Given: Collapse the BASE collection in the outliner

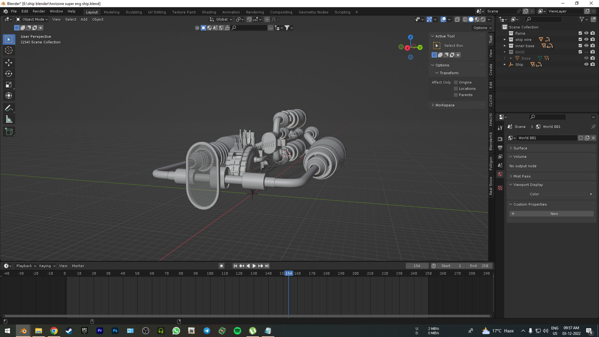Looking at the screenshot, I should (x=505, y=52).
